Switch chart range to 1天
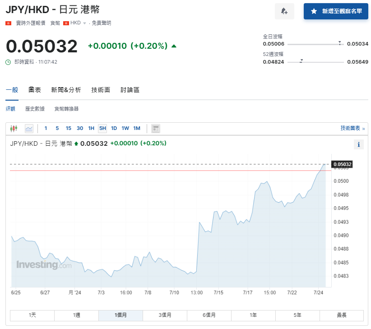 coord(32,315)
